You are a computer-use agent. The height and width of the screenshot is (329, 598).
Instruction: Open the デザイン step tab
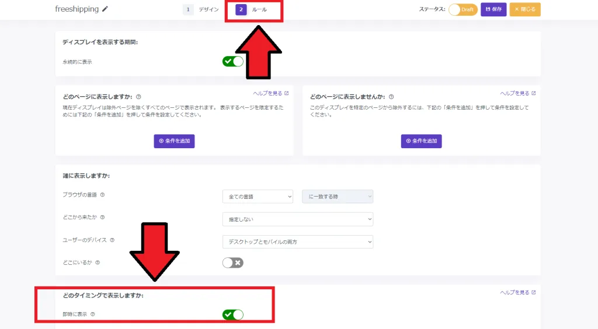201,9
